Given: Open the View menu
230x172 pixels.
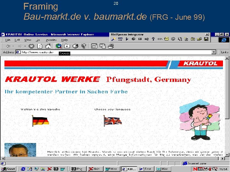Looking at the screenshot, I should [x=27, y=40].
